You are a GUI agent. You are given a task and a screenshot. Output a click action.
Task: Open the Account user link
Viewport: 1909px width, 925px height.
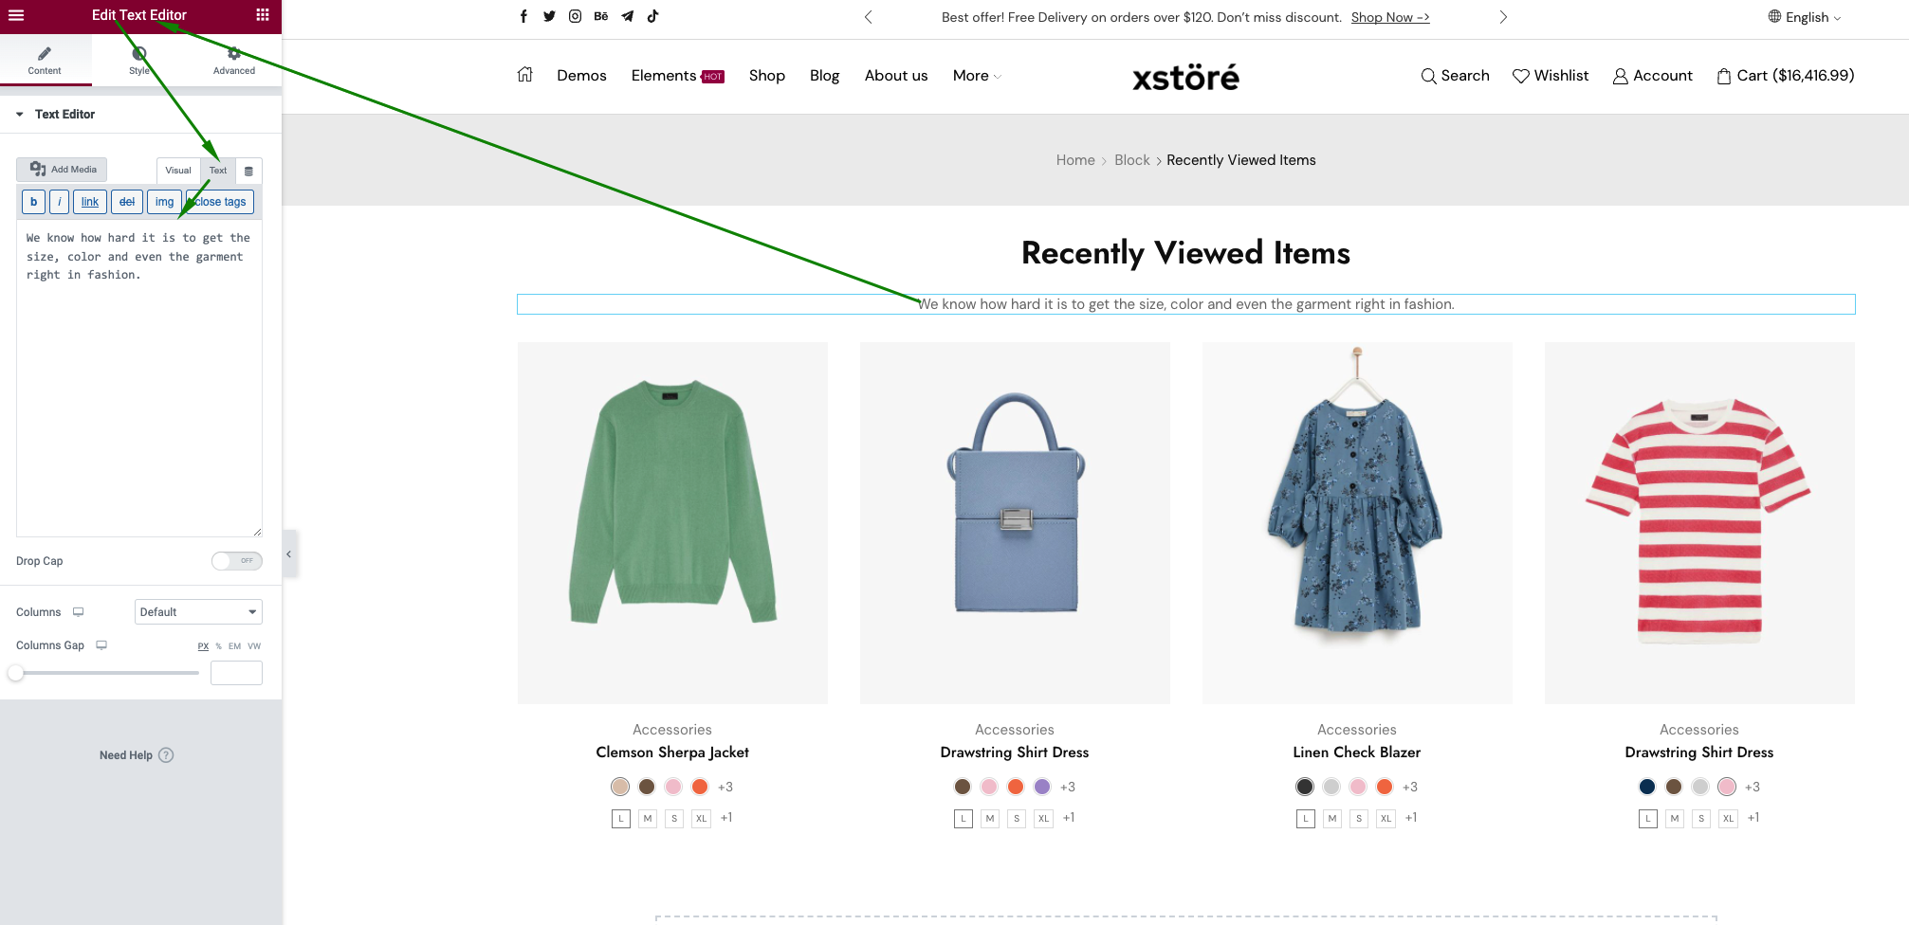point(1652,76)
